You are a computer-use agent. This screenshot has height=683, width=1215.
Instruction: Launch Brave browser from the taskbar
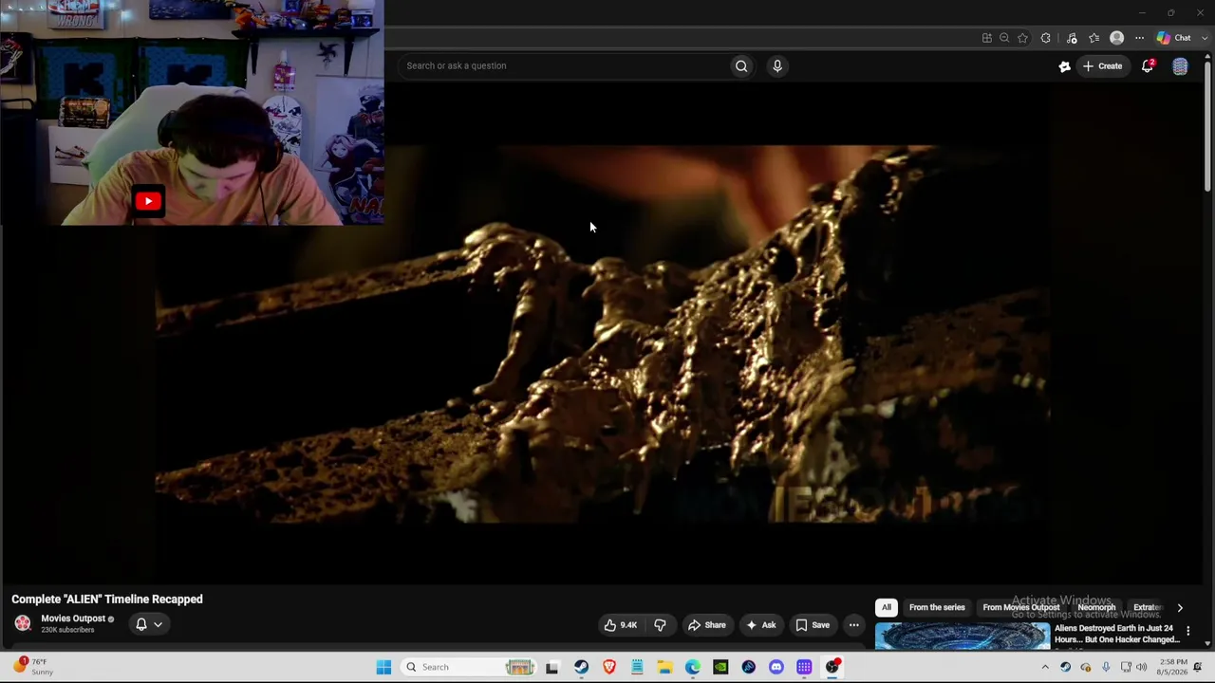pos(609,667)
